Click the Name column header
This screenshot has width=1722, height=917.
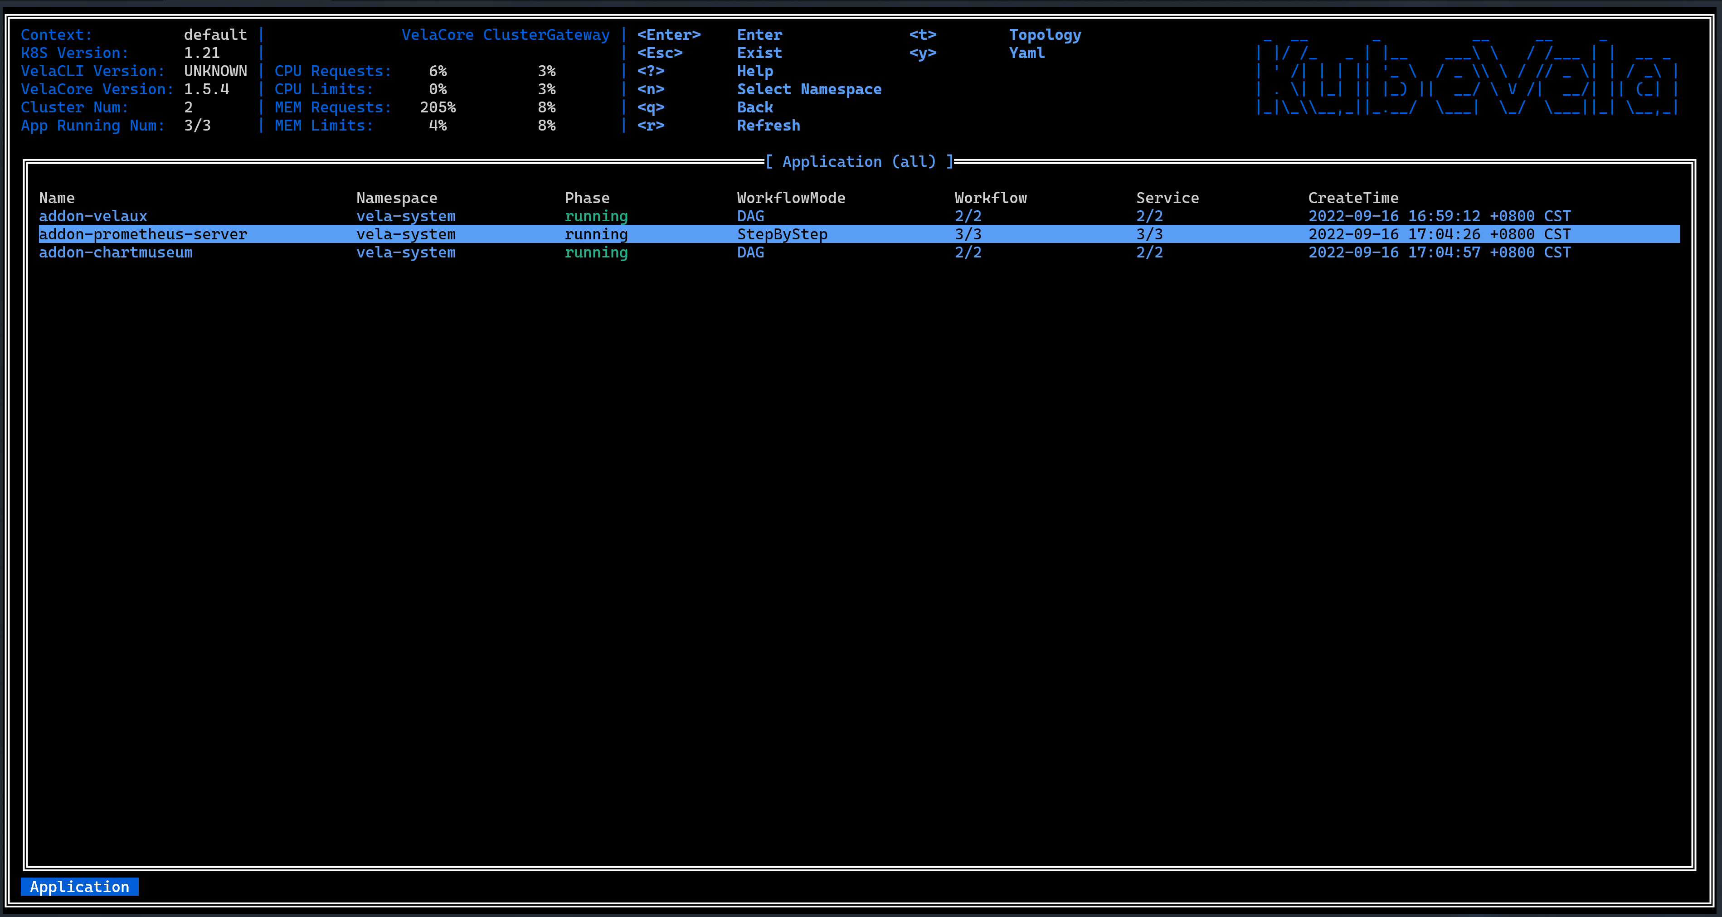57,198
